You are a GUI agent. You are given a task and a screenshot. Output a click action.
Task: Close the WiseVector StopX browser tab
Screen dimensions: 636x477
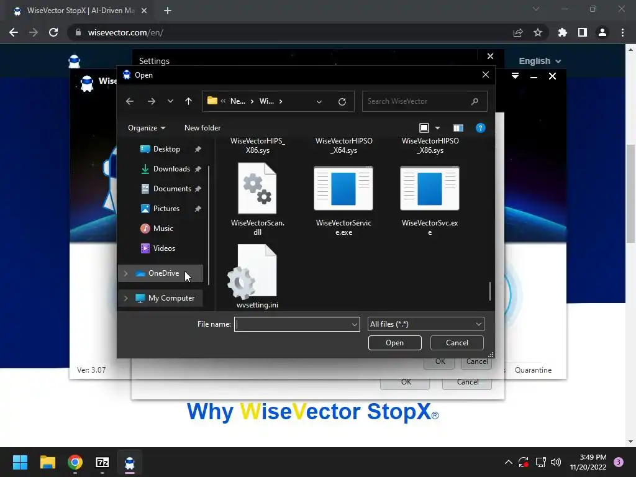click(144, 11)
